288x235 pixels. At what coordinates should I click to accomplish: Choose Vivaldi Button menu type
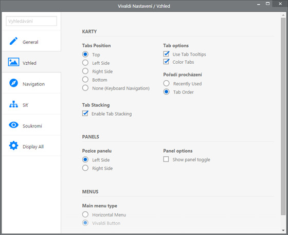pyautogui.click(x=85, y=223)
